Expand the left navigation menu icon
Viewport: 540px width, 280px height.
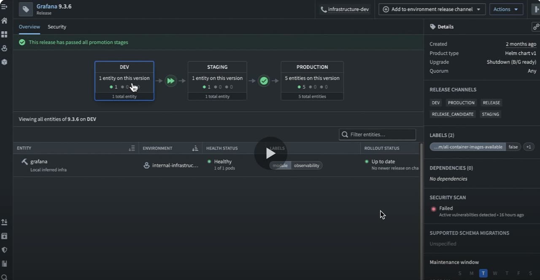[x=4, y=7]
